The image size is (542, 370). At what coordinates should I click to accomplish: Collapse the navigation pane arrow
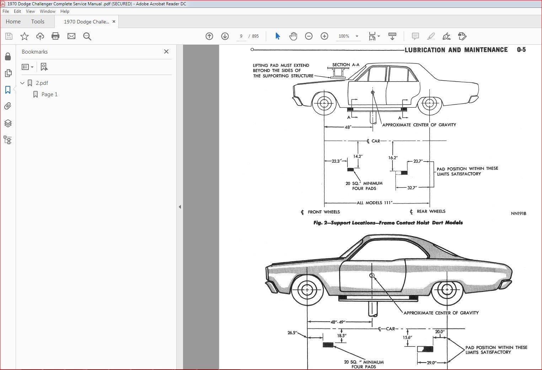pyautogui.click(x=180, y=207)
